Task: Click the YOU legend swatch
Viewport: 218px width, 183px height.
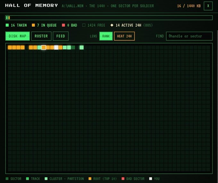Action: (151, 179)
